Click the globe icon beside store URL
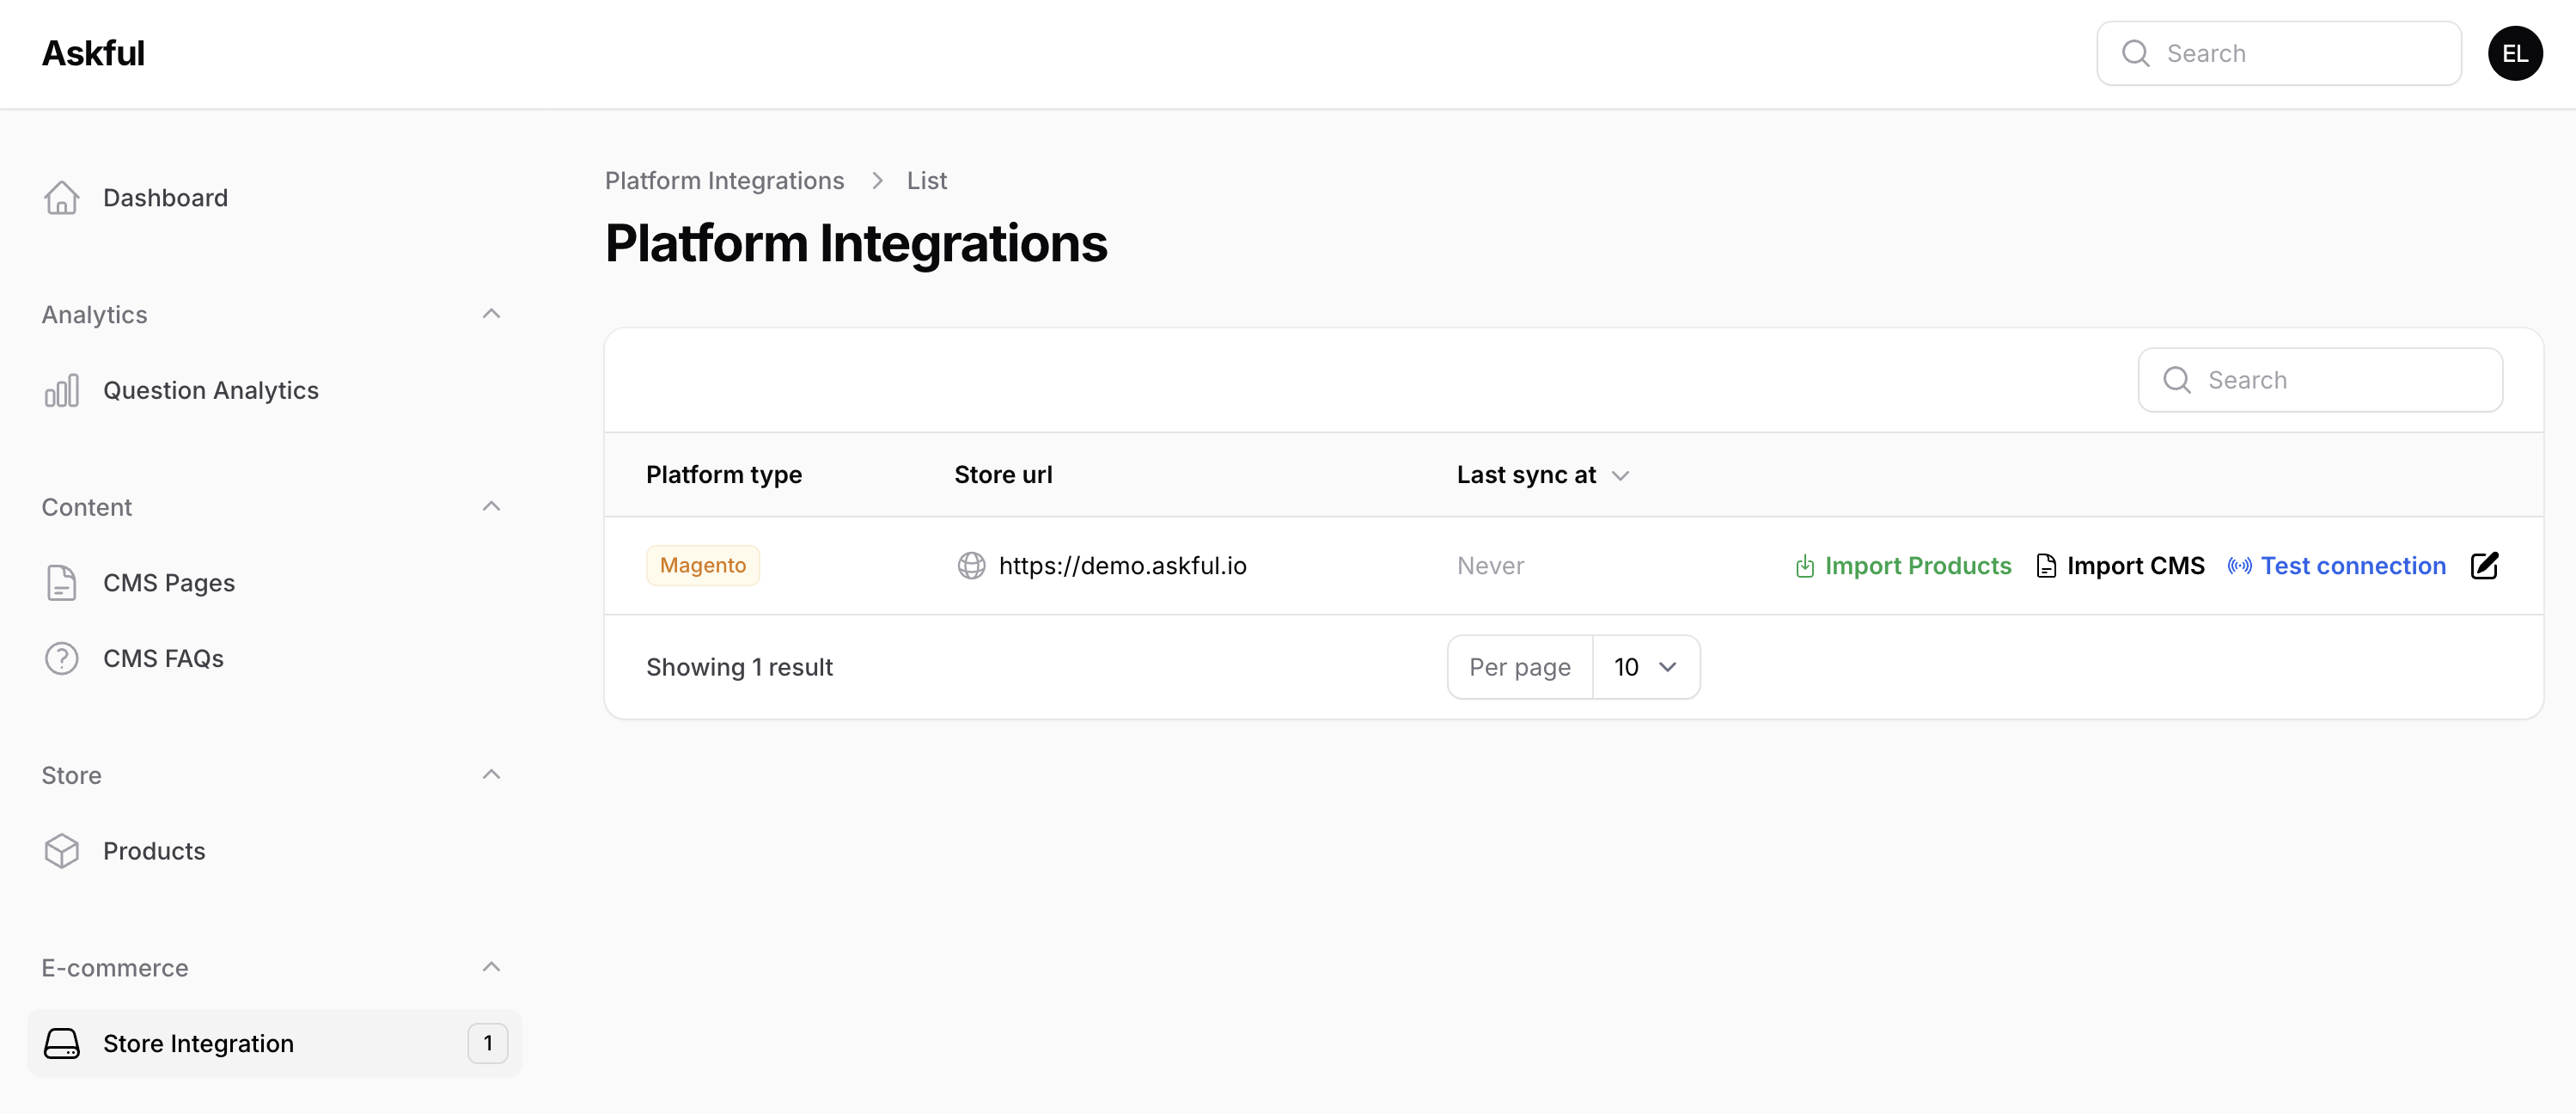This screenshot has height=1114, width=2576. tap(971, 566)
